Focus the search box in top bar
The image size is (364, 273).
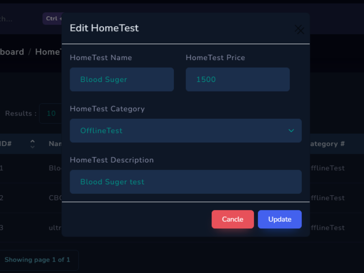click(14, 19)
